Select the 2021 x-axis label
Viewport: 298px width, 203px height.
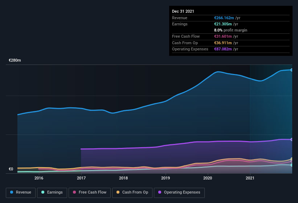250,178
